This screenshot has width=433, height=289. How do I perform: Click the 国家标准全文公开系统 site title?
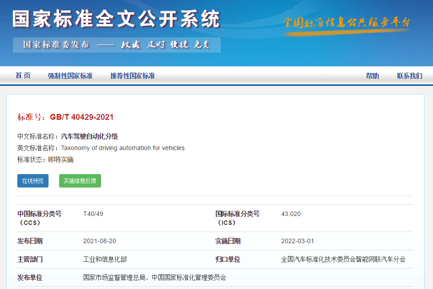point(116,19)
